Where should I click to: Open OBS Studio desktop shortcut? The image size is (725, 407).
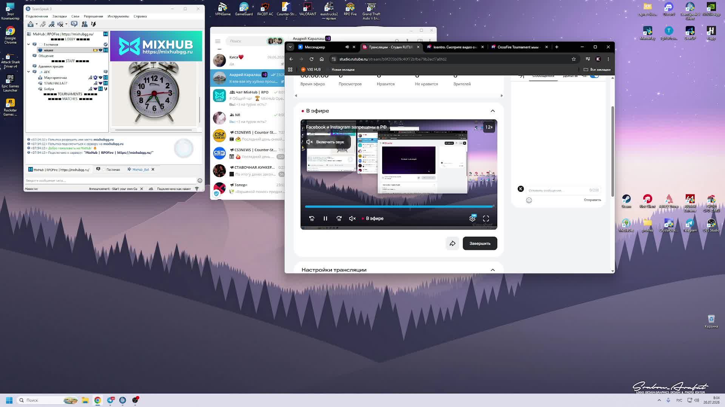[x=711, y=225]
